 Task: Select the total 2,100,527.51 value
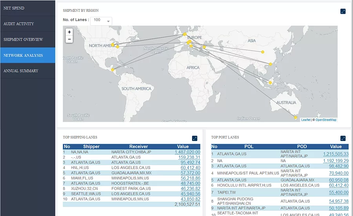click(x=187, y=204)
